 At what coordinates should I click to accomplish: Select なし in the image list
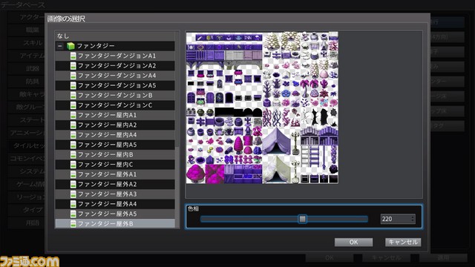coord(115,36)
